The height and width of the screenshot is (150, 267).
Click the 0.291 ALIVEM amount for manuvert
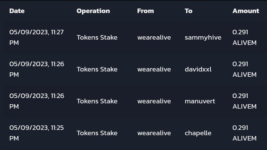pyautogui.click(x=244, y=101)
